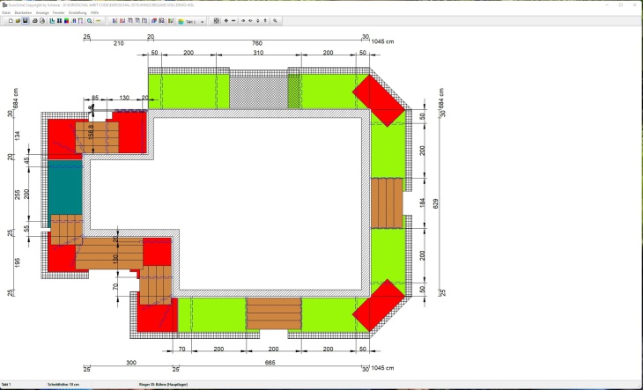643x390 pixels.
Task: Click the down arrow pan icon
Action: [257, 20]
